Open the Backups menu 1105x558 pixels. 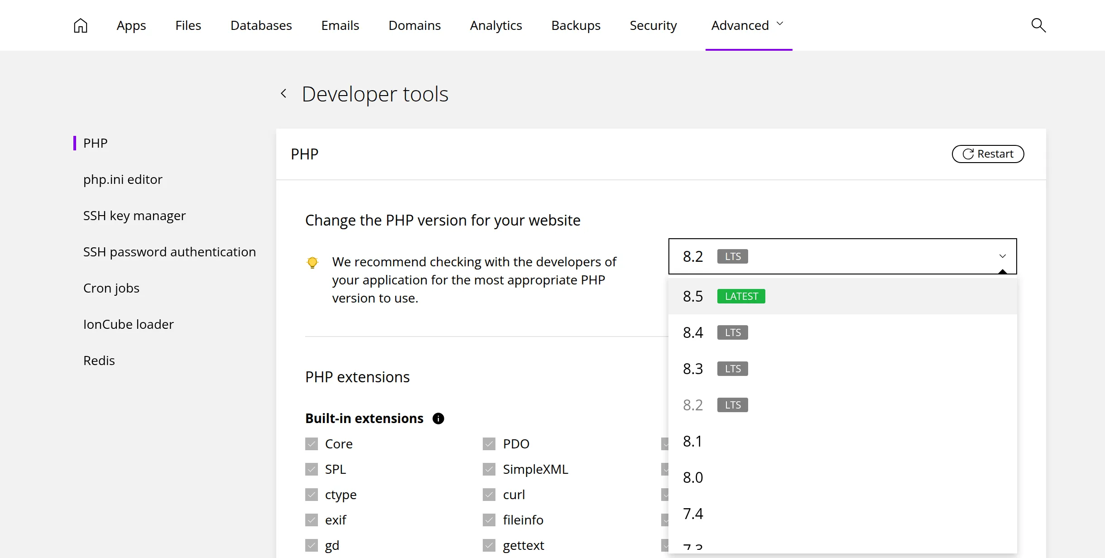tap(576, 25)
